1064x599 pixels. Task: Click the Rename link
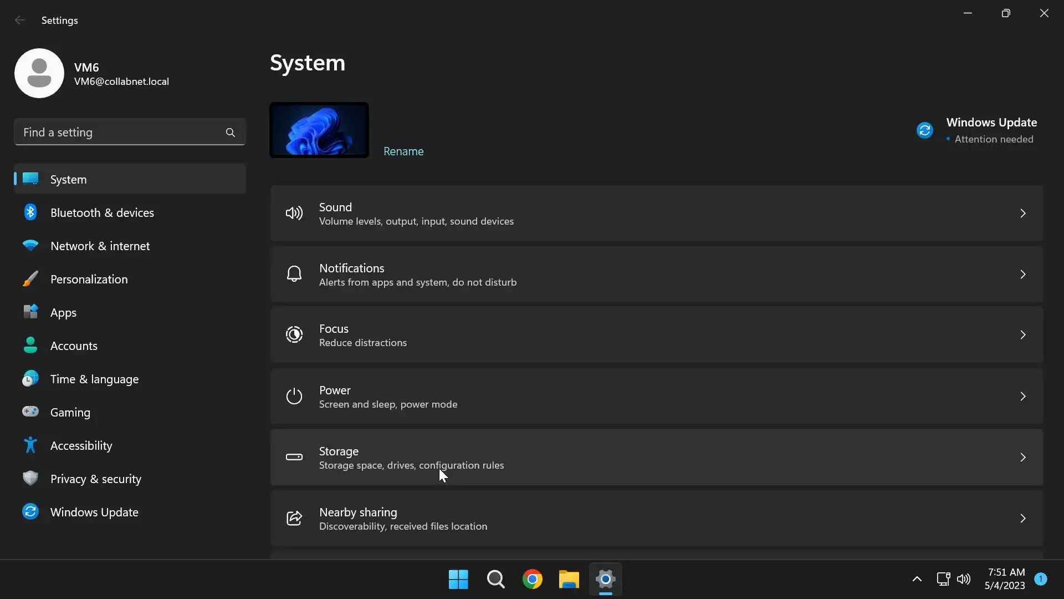(x=403, y=151)
